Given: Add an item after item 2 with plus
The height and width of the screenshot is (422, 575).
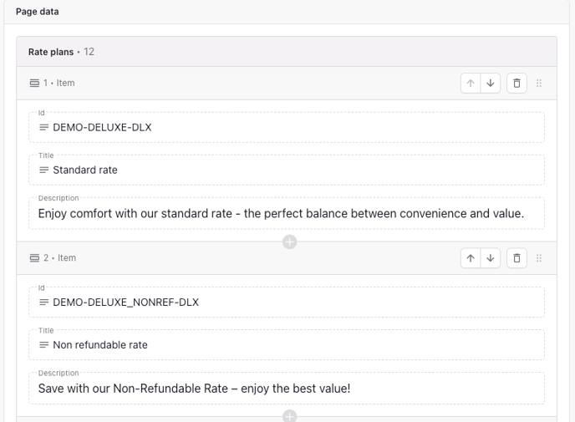Looking at the screenshot, I should (x=289, y=416).
